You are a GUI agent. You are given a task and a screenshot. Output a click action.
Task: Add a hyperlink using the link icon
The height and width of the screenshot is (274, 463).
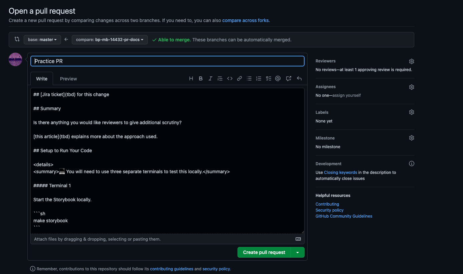(239, 78)
